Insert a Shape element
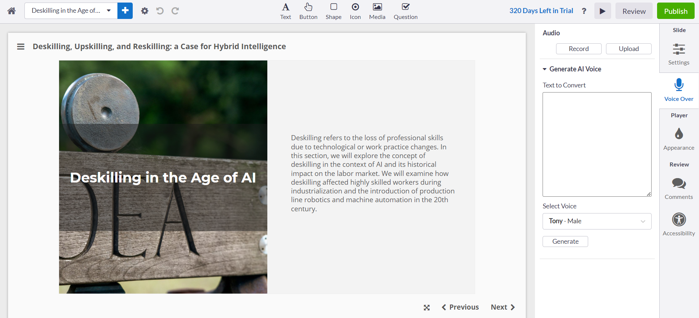Viewport: 699px width, 318px height. coord(333,11)
